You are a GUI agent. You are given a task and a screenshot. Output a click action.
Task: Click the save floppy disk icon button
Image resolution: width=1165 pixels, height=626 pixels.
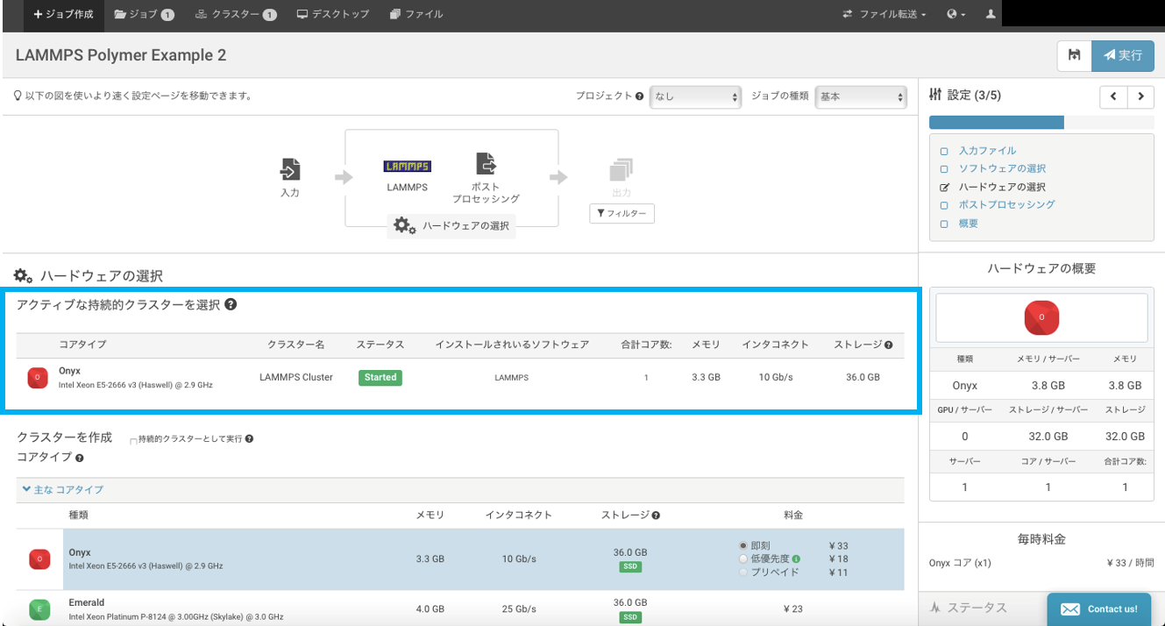click(1074, 55)
